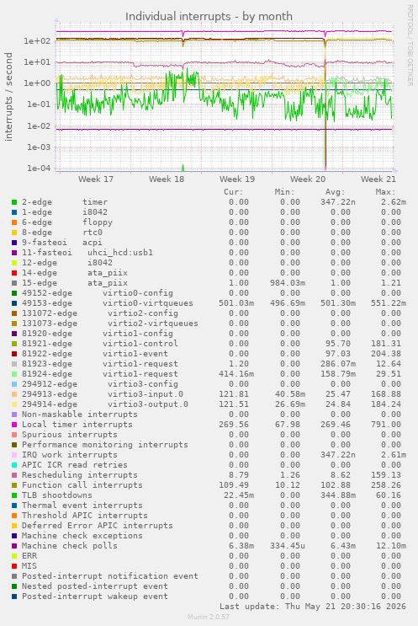The height and width of the screenshot is (626, 418).
Task: Click the Munin 2.0.57 footer text
Action: (209, 617)
